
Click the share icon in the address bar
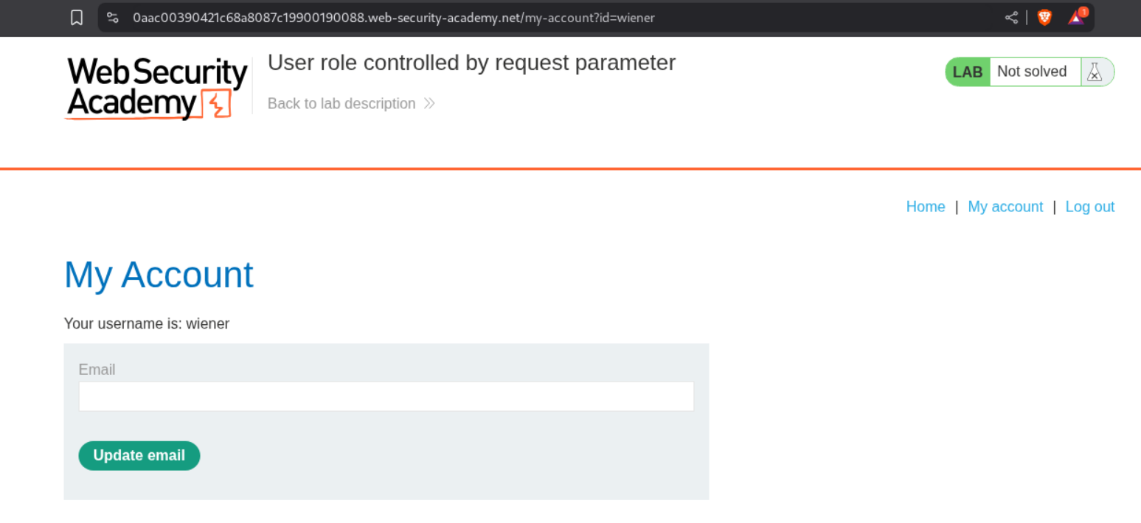tap(1011, 18)
